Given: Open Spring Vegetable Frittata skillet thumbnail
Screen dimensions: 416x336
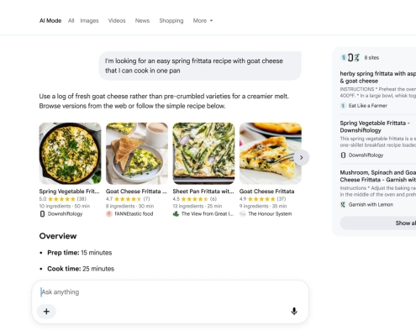Looking at the screenshot, I should 70,154.
